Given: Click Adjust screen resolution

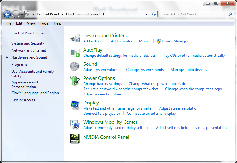Looking at the screenshot, I should point(179,108).
